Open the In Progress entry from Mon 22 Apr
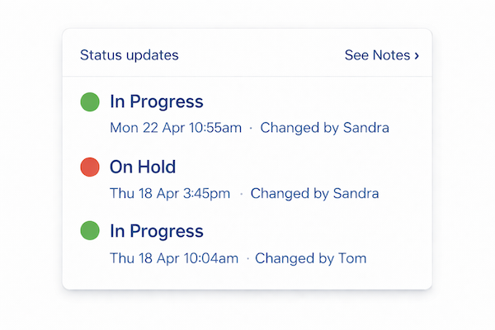Viewport: 495px width, 330px height. [157, 102]
